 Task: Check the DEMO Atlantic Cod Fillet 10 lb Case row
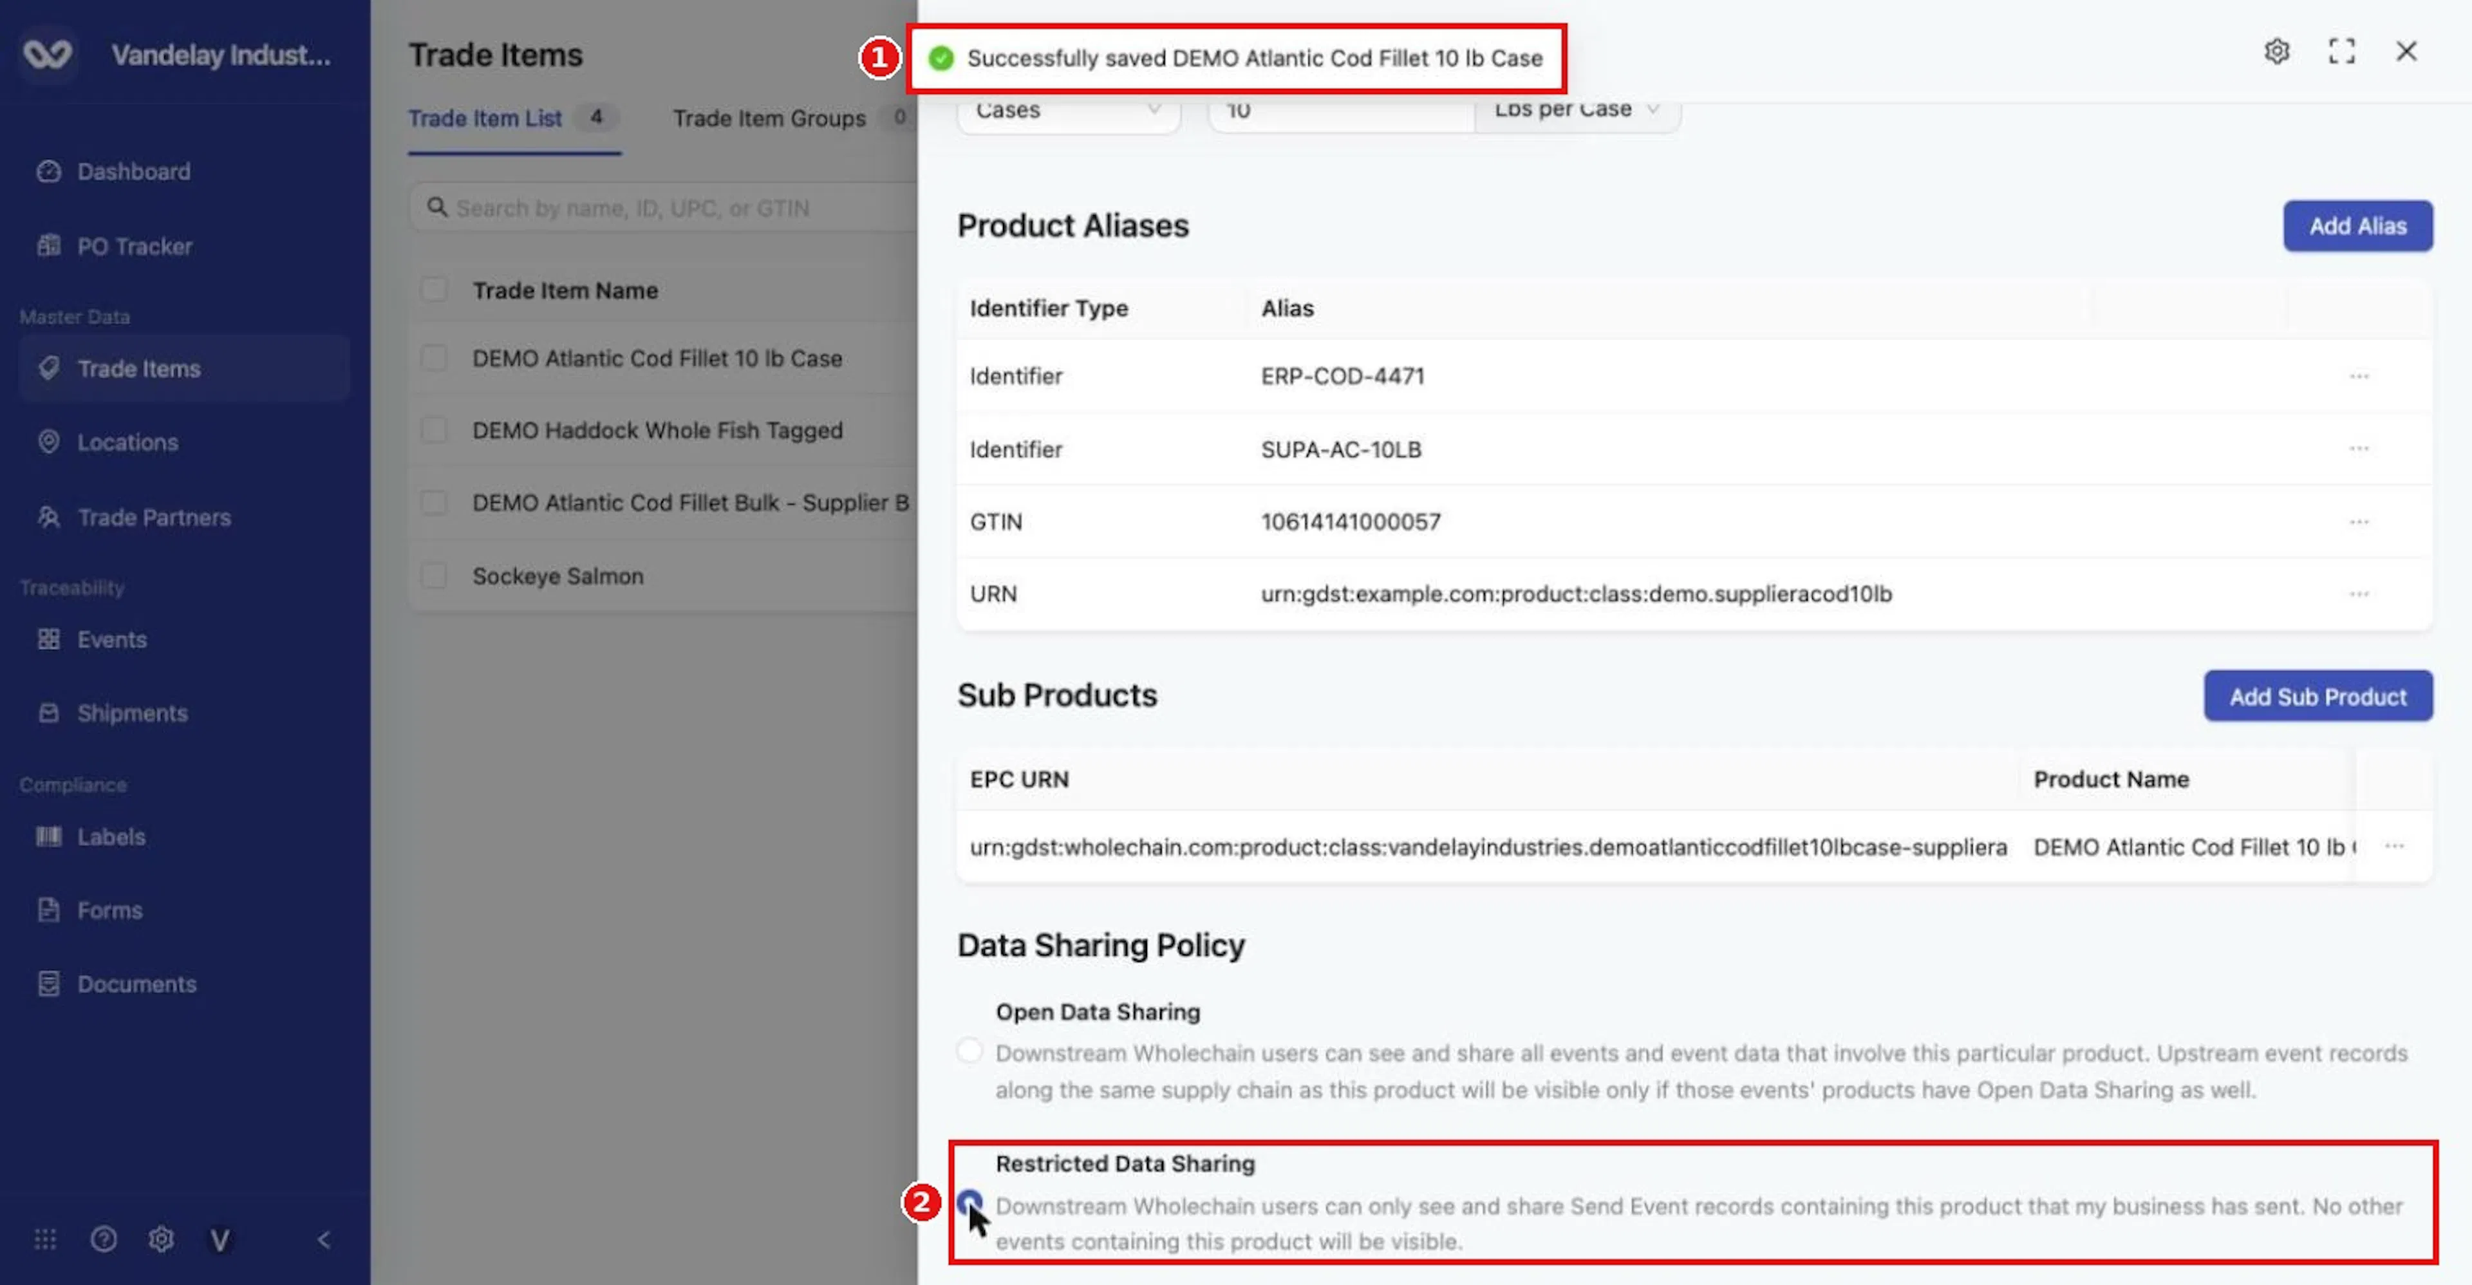click(x=434, y=358)
